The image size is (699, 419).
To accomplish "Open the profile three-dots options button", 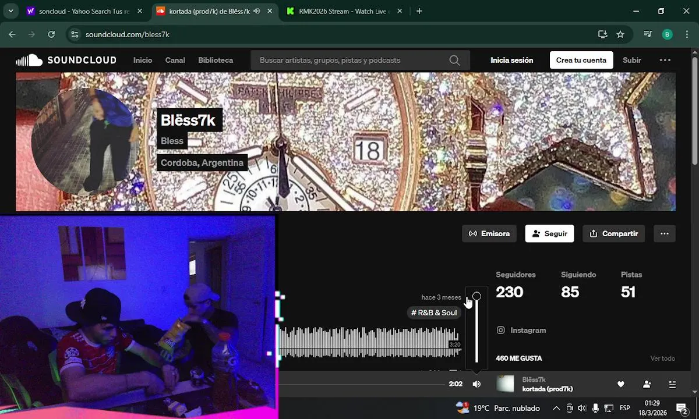I will [665, 233].
